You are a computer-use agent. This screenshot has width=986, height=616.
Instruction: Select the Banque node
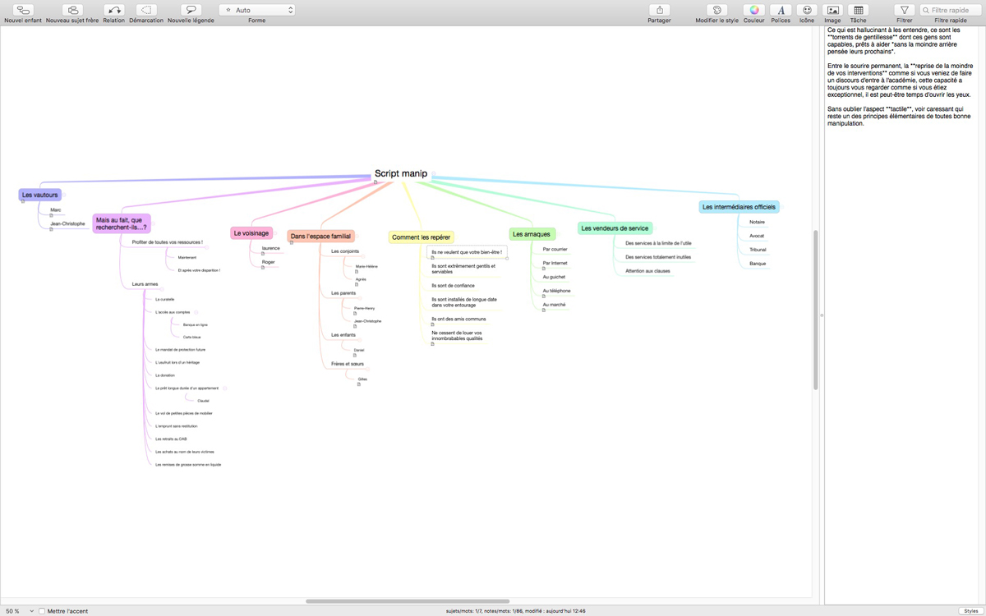point(758,264)
